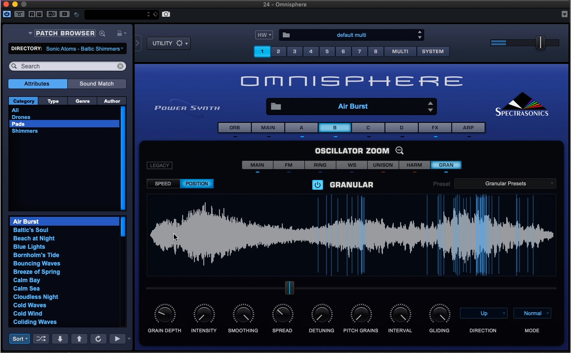Toggle the plugin bypass power button
The height and width of the screenshot is (353, 571).
tap(7, 14)
